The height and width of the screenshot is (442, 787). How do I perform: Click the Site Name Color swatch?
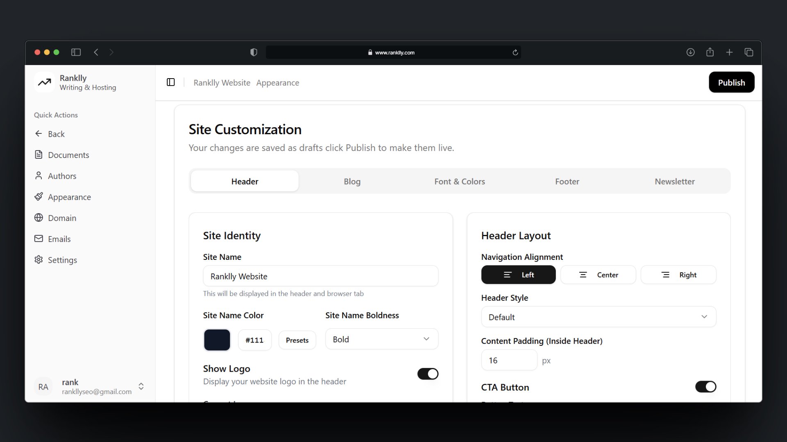pos(217,340)
